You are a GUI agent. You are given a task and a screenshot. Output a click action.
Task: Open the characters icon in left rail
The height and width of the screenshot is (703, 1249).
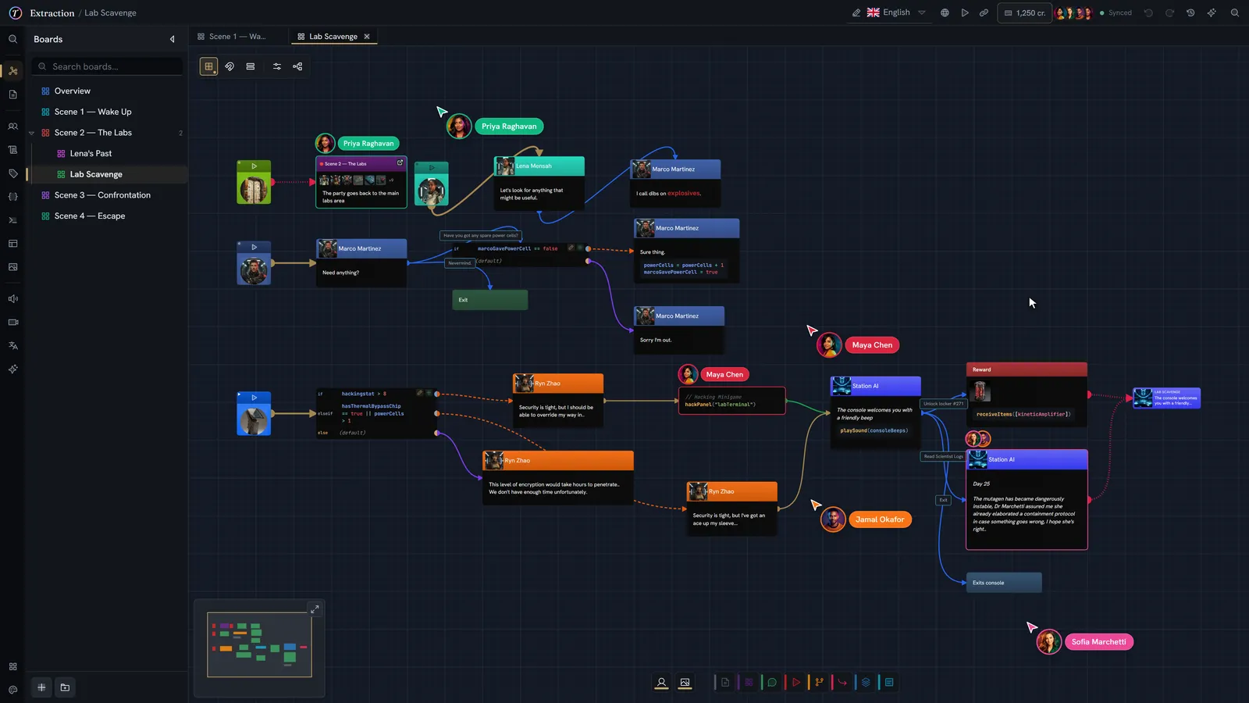(12, 126)
